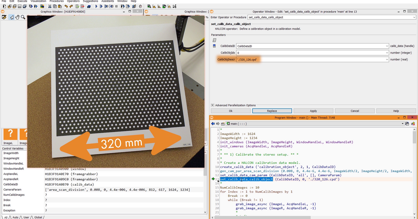The height and width of the screenshot is (219, 418).
Task: Open the CalibObjDescr parameter dropdown
Action: pos(387,59)
